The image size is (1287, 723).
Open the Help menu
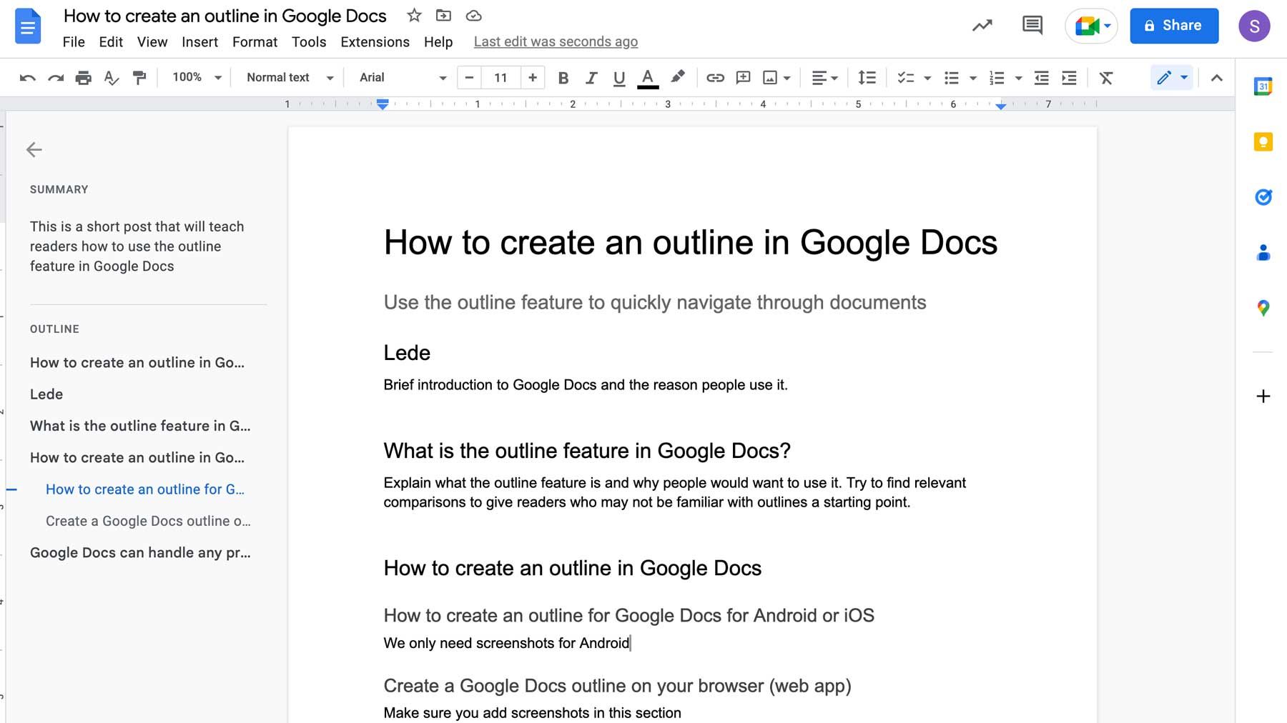[x=438, y=41]
